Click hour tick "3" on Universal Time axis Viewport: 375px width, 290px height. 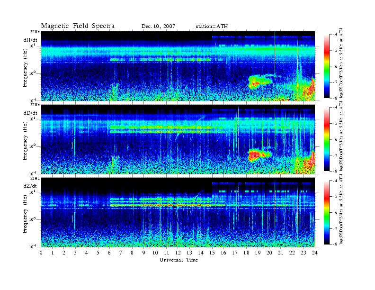click(x=75, y=253)
